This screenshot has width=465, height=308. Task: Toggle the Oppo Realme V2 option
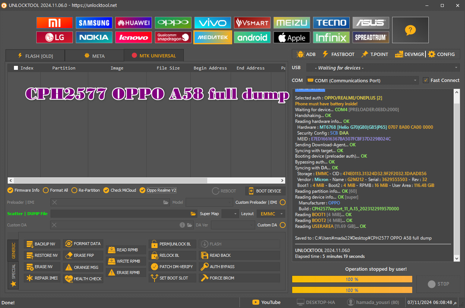[x=158, y=190]
